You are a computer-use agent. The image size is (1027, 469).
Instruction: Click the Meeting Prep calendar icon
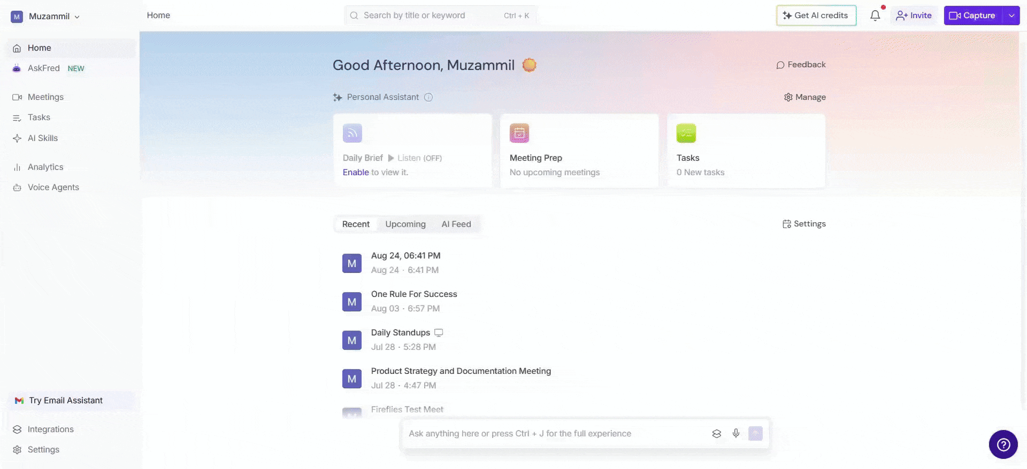pyautogui.click(x=519, y=133)
